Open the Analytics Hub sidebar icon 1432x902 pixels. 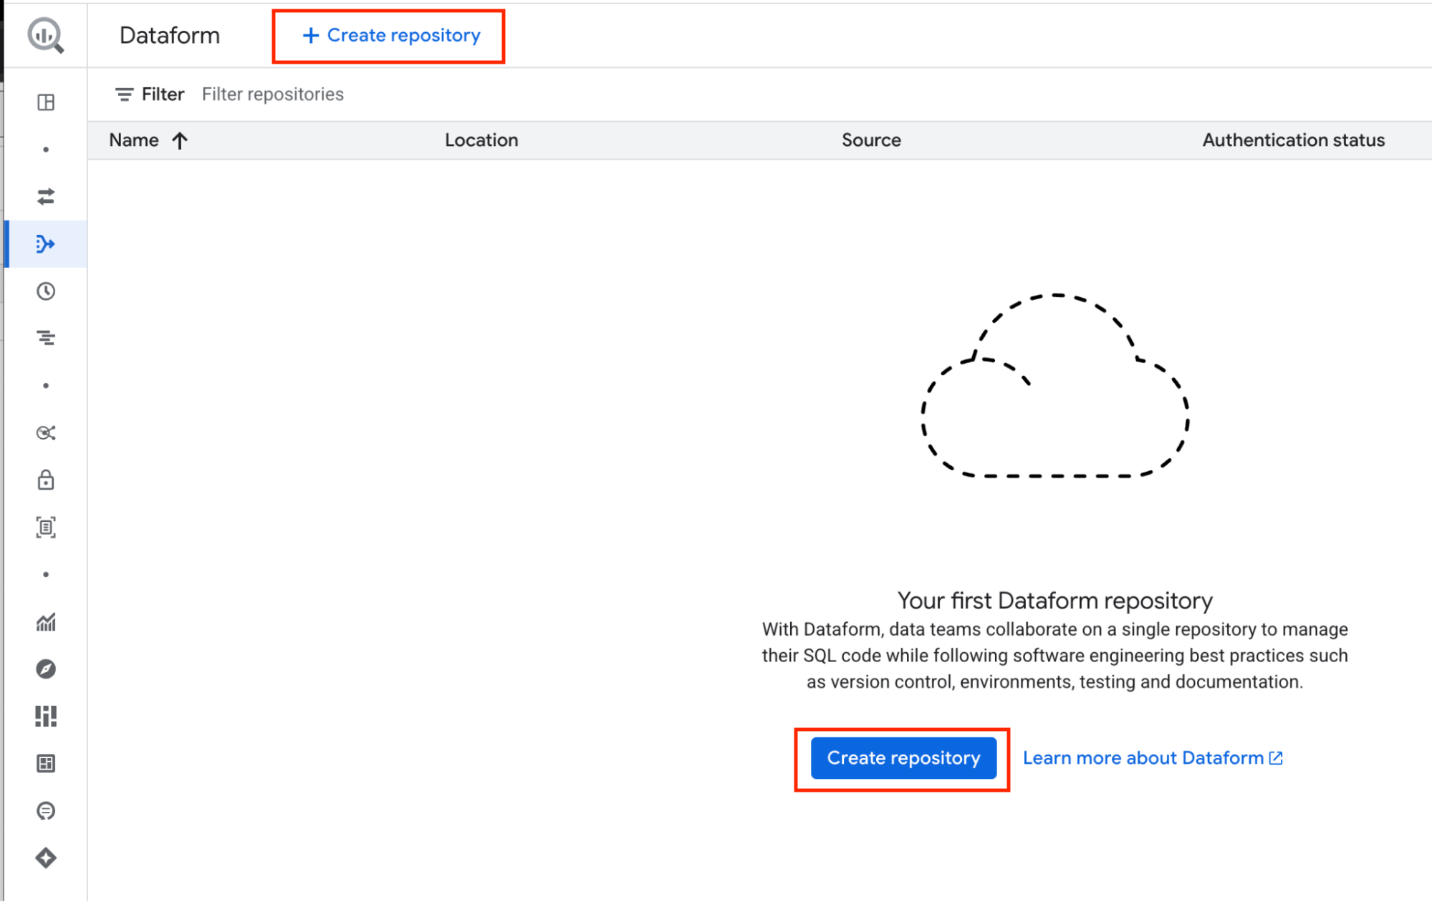tap(46, 432)
